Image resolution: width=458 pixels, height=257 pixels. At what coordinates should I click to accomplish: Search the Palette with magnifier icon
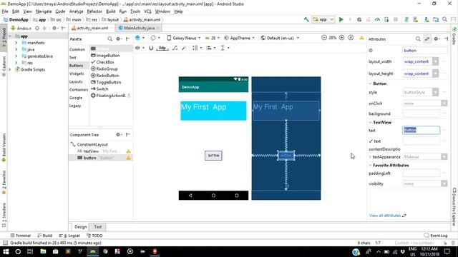click(x=109, y=39)
